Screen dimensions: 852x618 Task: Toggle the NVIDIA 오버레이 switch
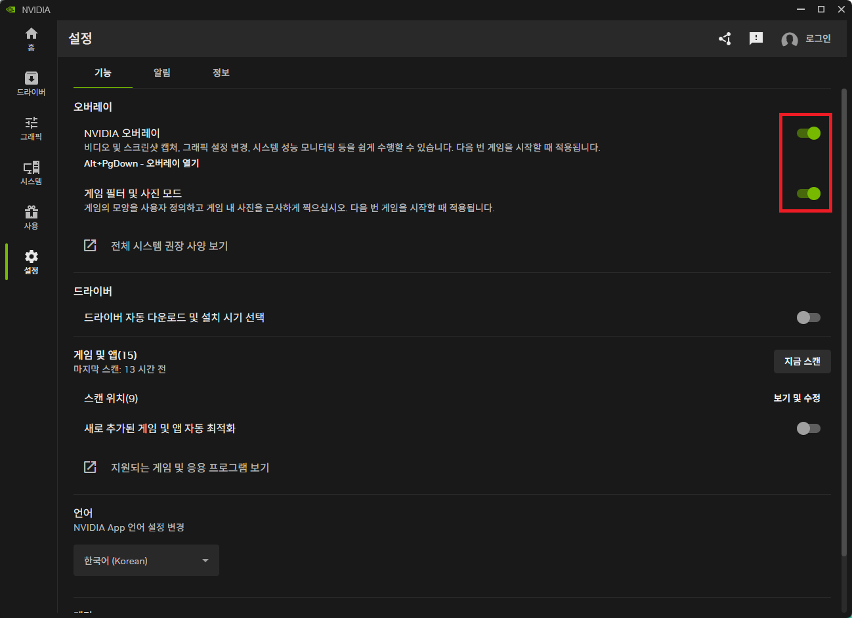pos(808,133)
